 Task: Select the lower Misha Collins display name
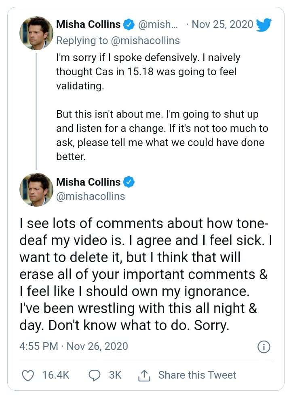[88, 182]
